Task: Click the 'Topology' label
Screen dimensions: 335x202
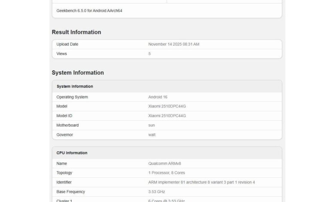Action: pos(64,173)
